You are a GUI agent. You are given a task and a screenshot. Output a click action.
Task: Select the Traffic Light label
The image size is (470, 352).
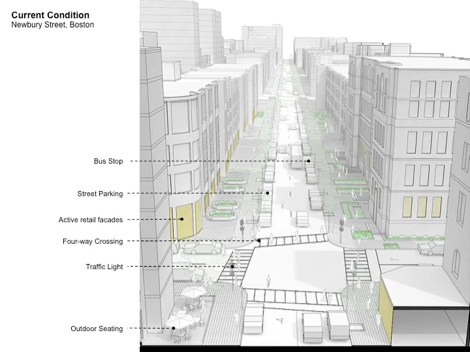tap(104, 267)
